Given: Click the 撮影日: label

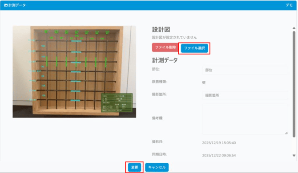Looking at the screenshot, I should [157, 142].
